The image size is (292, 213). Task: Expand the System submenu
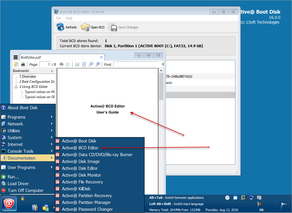(28, 138)
